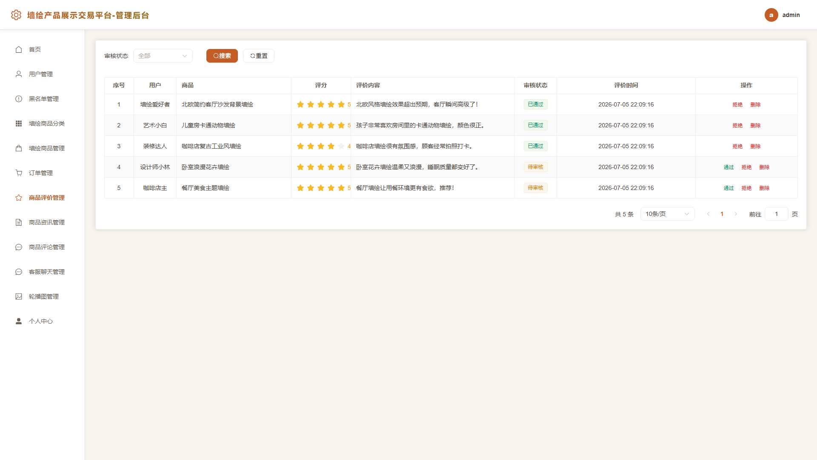Click product 北欧简约客厅沙发背景墙绘
Image resolution: width=817 pixels, height=460 pixels.
pyautogui.click(x=217, y=104)
